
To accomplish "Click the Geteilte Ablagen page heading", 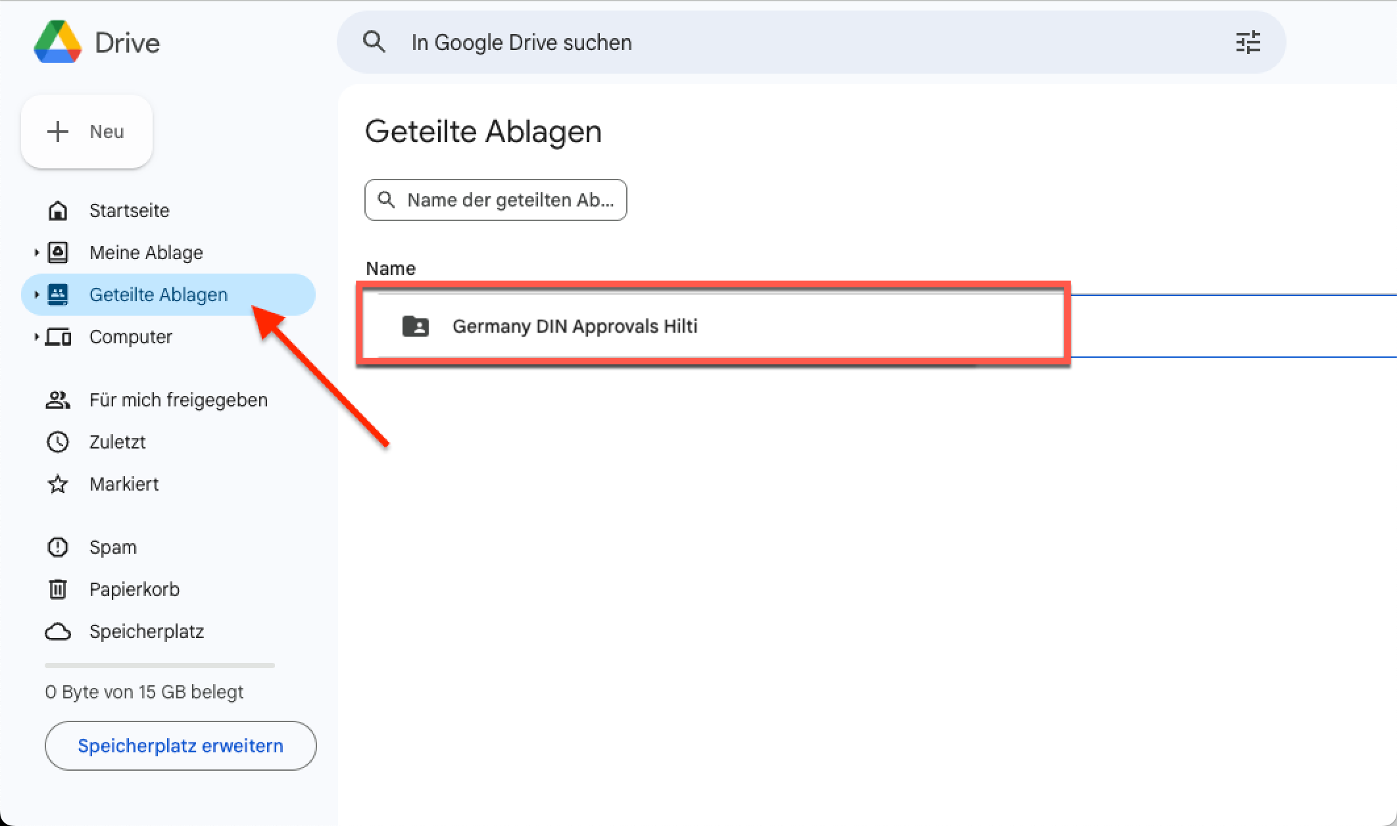I will (x=483, y=132).
